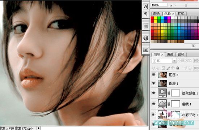
Task: Pick the pure red swatch starting the top row
Action: click(x=152, y=18)
